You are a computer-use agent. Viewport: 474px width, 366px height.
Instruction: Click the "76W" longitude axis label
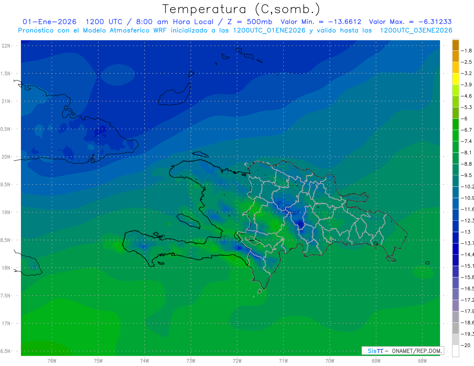(x=52, y=361)
